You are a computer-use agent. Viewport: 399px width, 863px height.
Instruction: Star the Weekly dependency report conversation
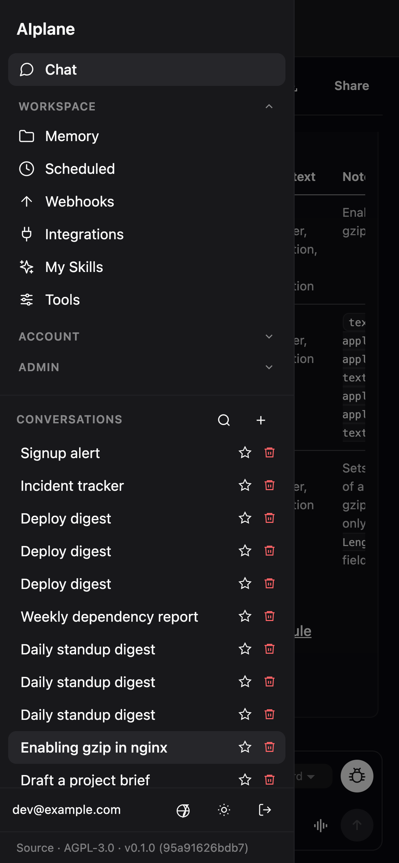[245, 617]
